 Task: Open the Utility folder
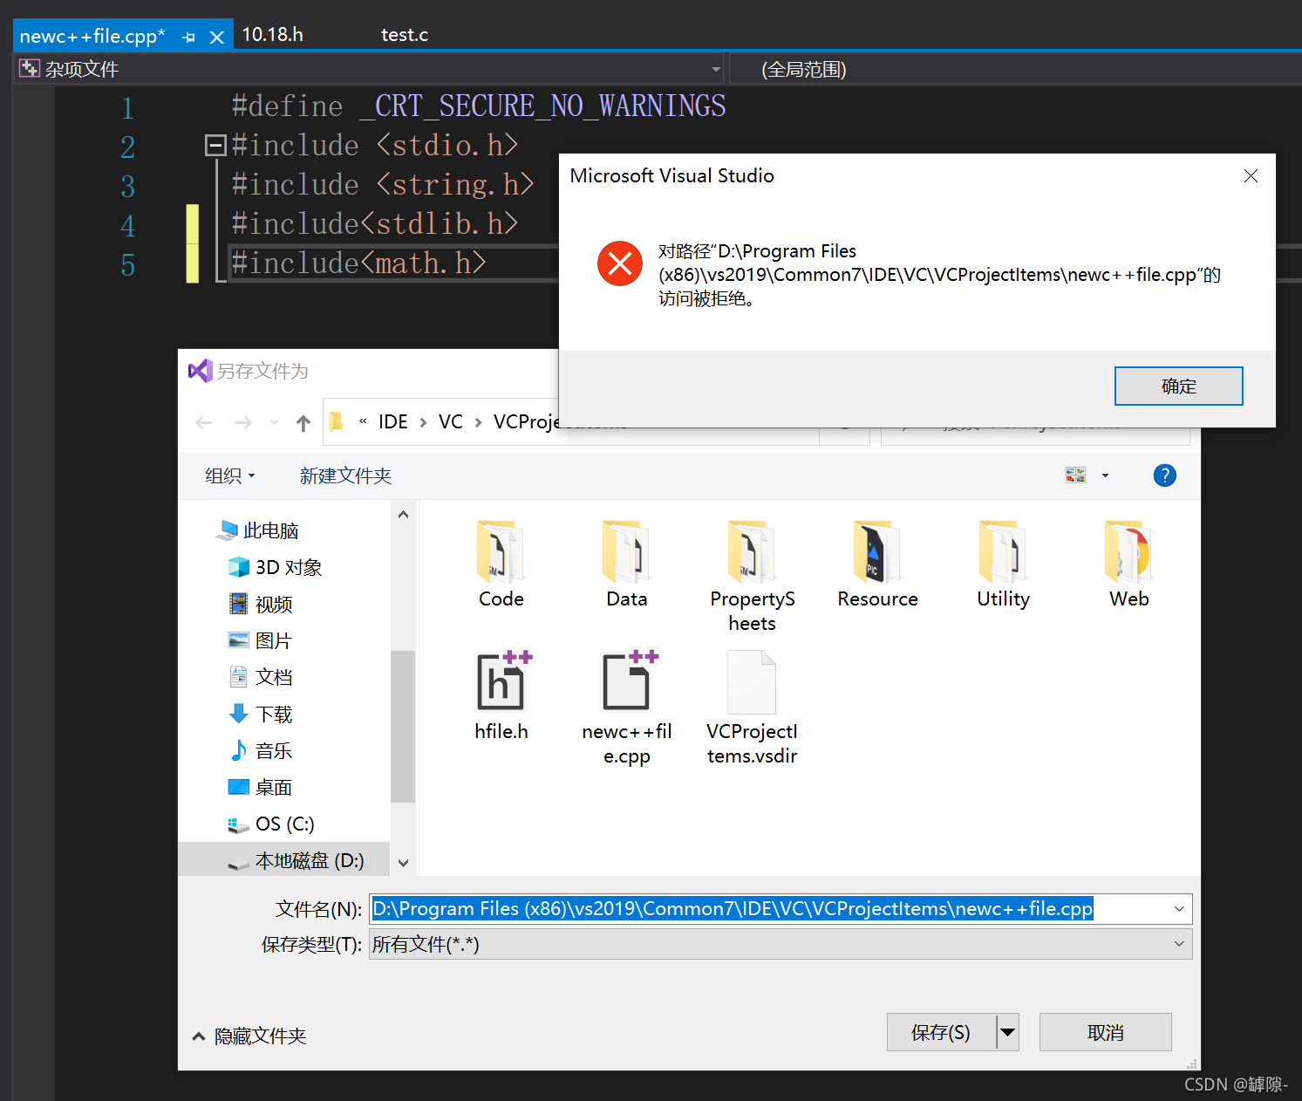coord(1003,564)
